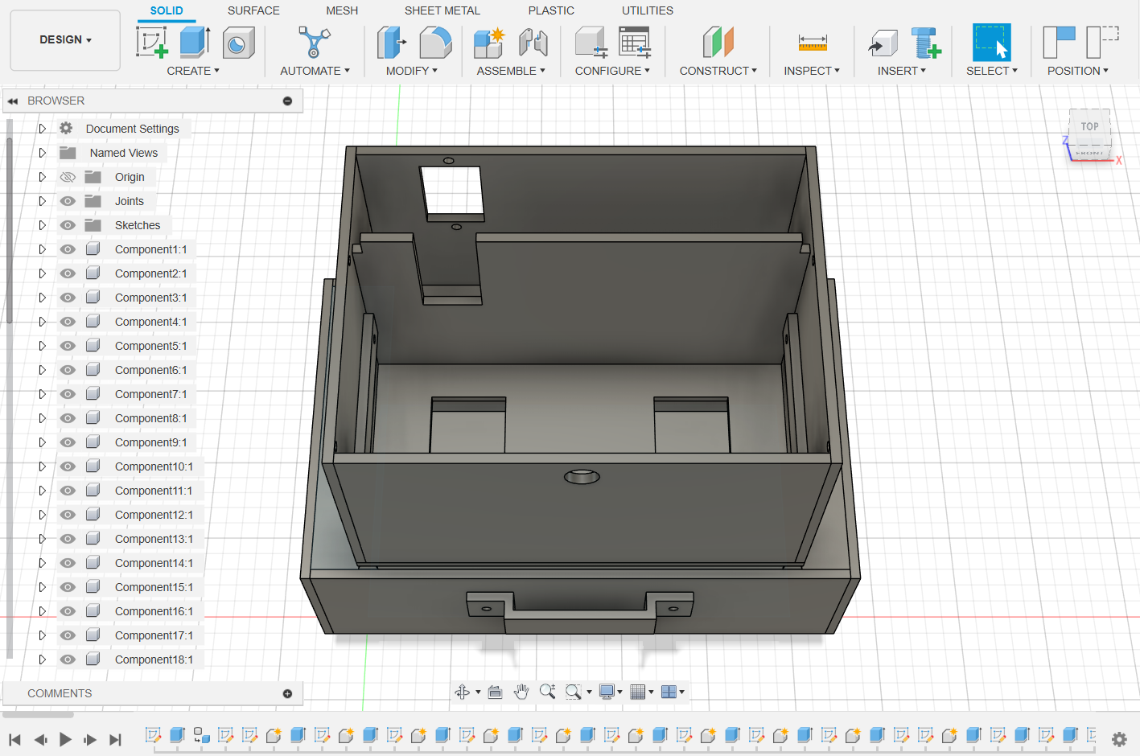Open display settings in the navigation bar
This screenshot has height=756, width=1140.
[x=606, y=691]
